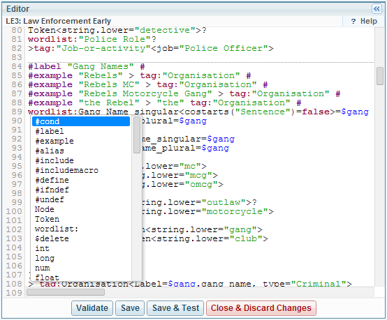Click the Editor panel title
The width and height of the screenshot is (387, 320).
click(17, 9)
